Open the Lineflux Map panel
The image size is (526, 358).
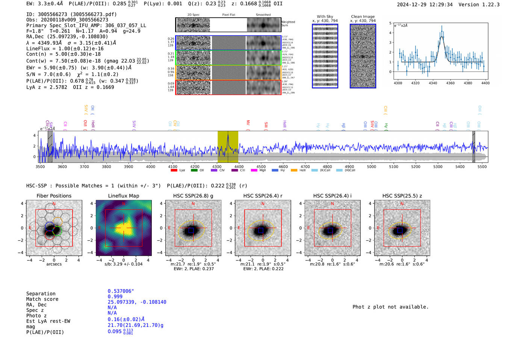click(x=124, y=228)
